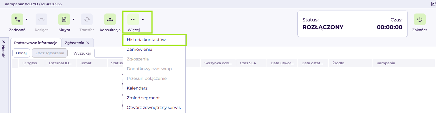This screenshot has width=436, height=113.
Task: Sort by the Kampania column header
Action: point(404,63)
